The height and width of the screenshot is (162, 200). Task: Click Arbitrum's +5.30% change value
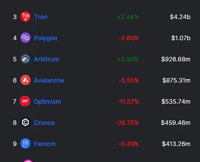(128, 59)
